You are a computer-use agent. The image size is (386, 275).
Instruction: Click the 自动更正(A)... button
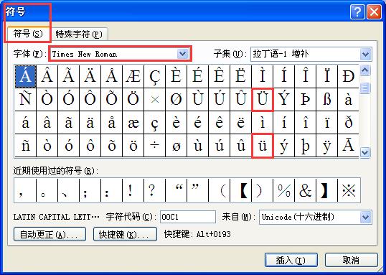click(x=50, y=234)
